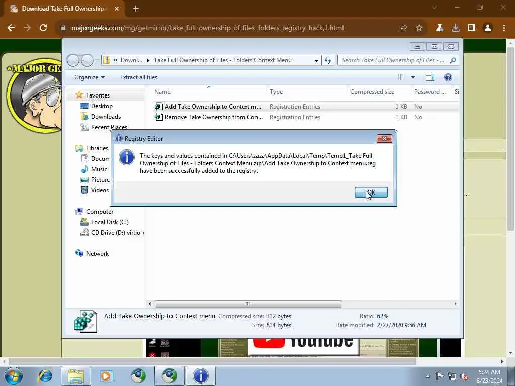This screenshot has height=386, width=515.
Task: Click Extract all files
Action: (139, 77)
